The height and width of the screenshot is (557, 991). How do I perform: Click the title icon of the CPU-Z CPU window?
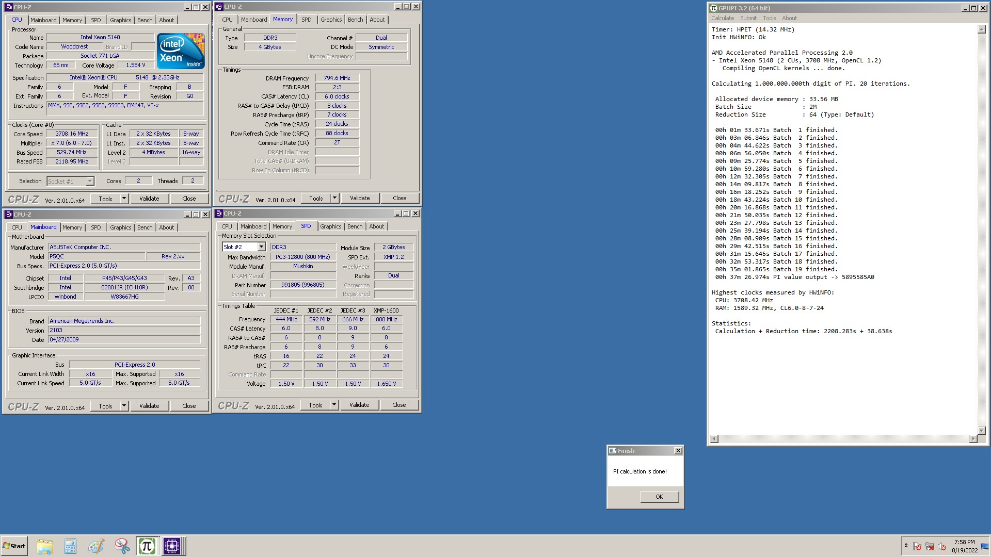click(8, 7)
